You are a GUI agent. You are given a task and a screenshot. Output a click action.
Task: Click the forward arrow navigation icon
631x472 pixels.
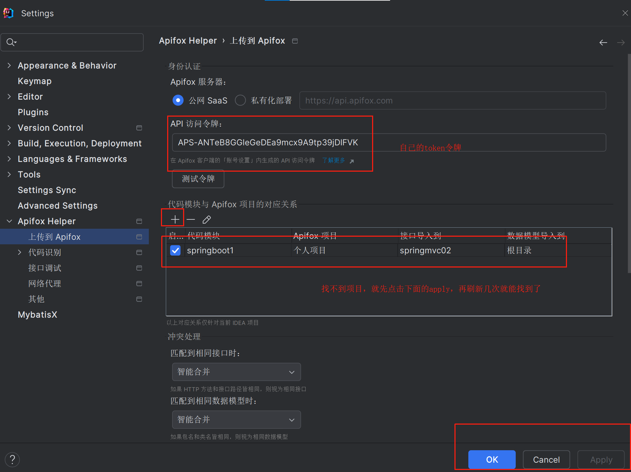click(x=621, y=42)
